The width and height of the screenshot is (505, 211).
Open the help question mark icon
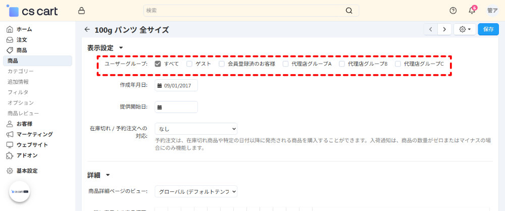(453, 11)
